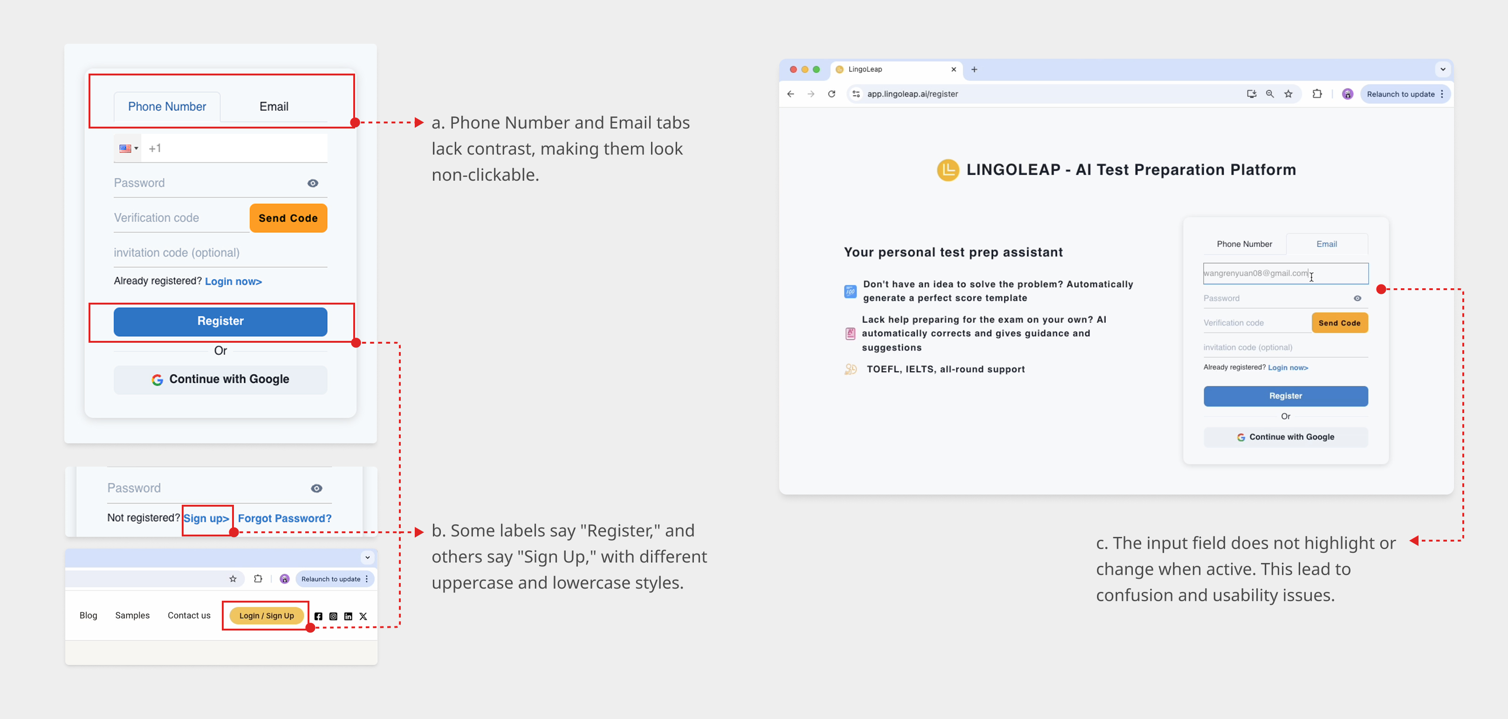Screen dimensions: 1508x719
Task: Click the LingoLeap logo icon in page heading
Action: (948, 170)
